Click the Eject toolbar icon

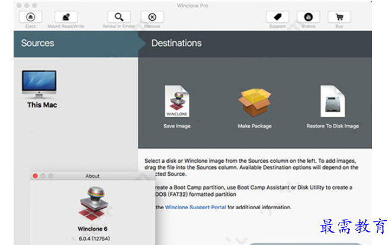tap(31, 17)
